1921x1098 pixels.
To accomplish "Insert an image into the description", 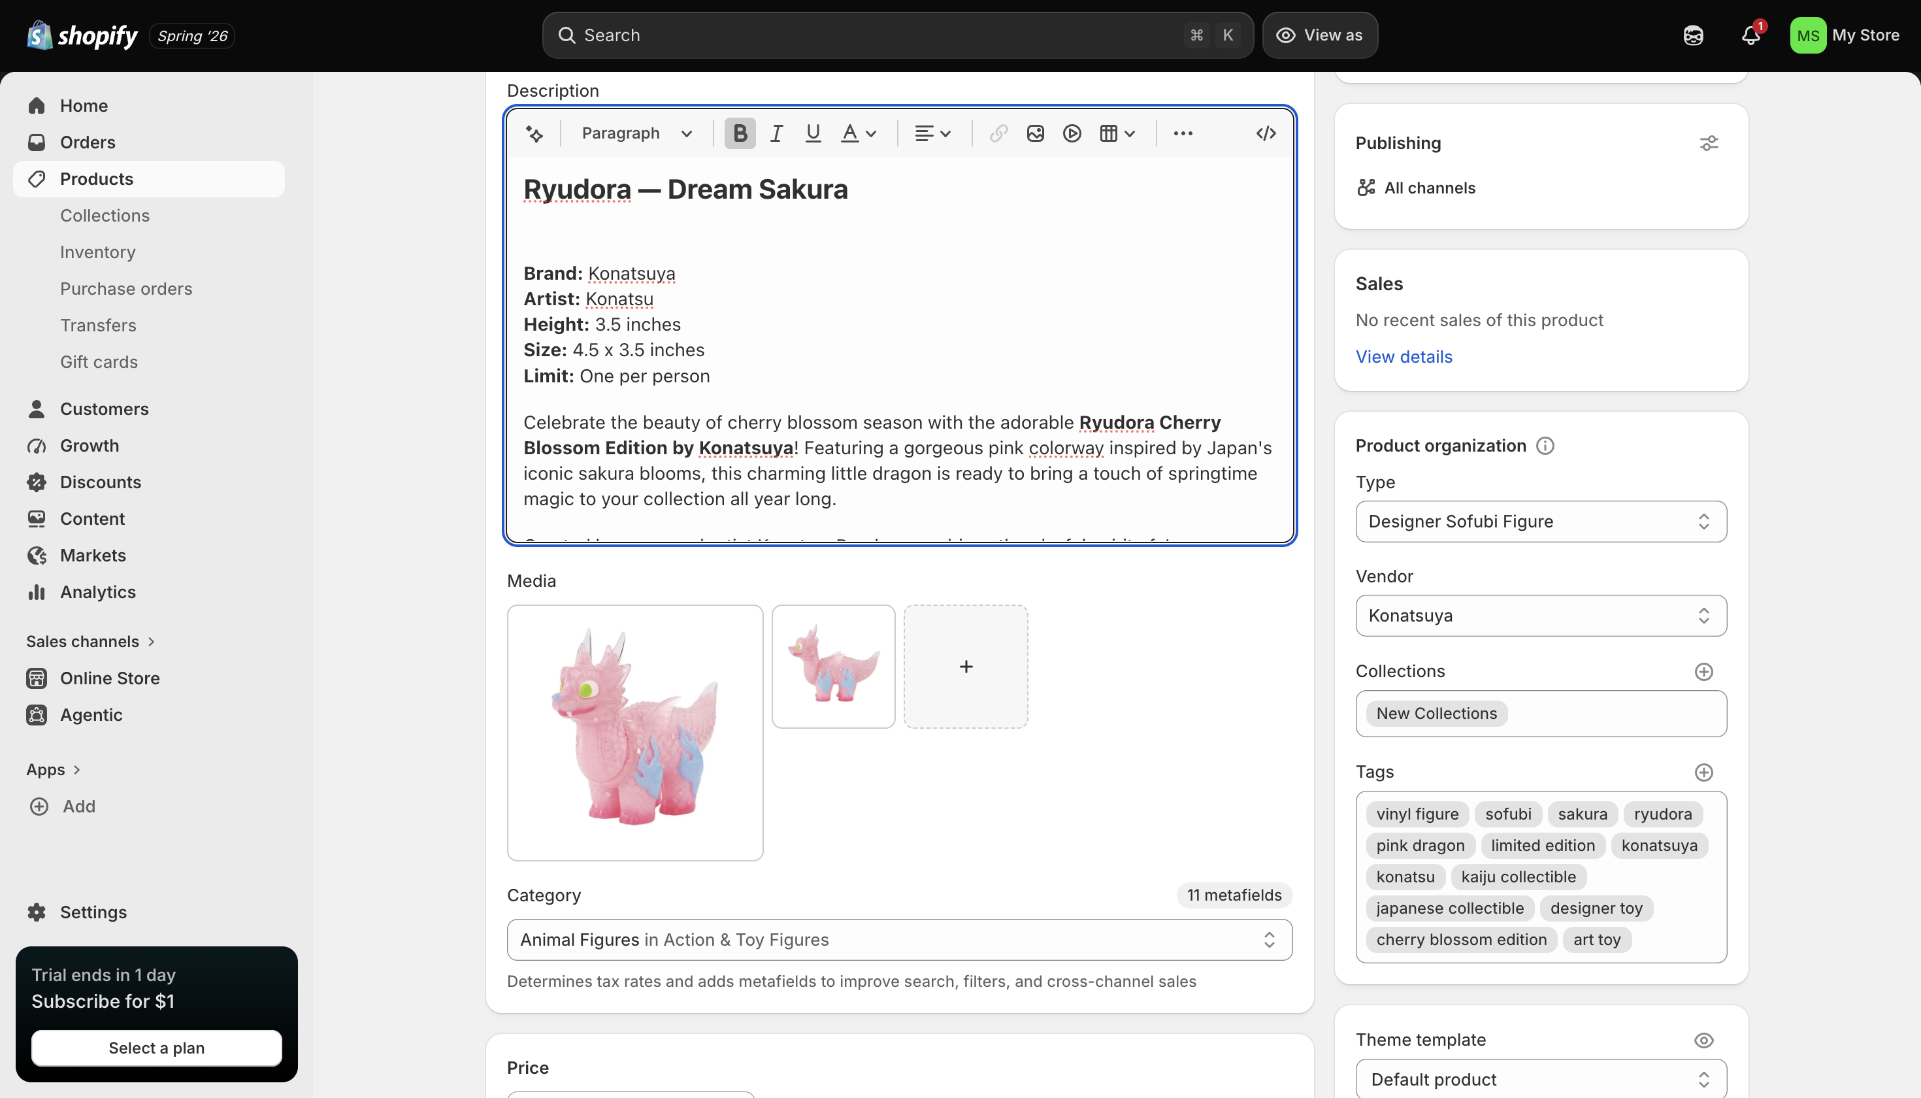I will coord(1035,133).
